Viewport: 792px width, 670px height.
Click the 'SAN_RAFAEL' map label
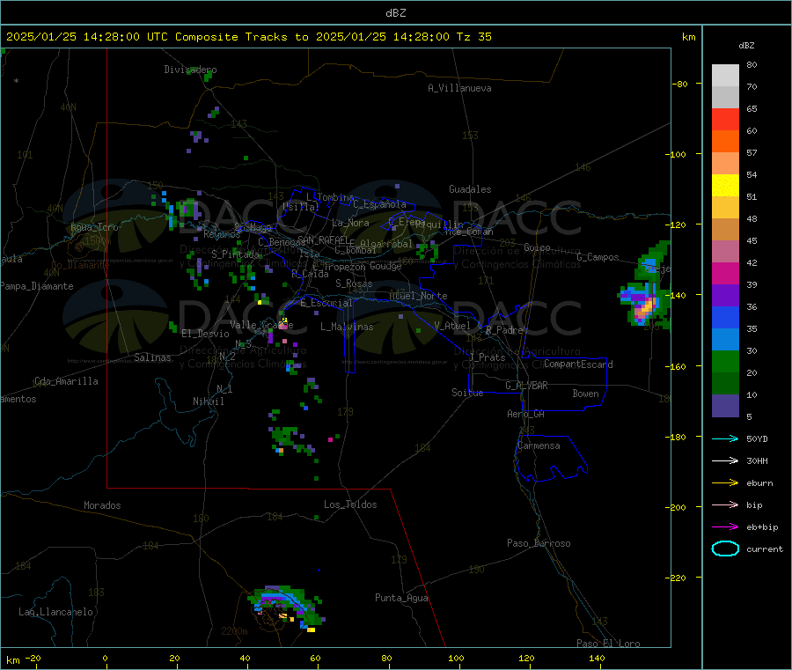pyautogui.click(x=323, y=239)
